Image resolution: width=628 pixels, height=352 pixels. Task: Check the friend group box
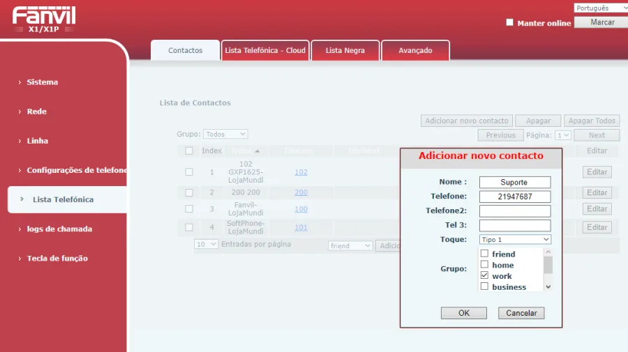tap(485, 253)
